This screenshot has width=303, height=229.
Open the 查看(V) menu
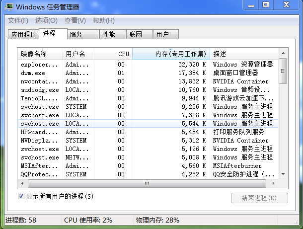[x=75, y=20]
